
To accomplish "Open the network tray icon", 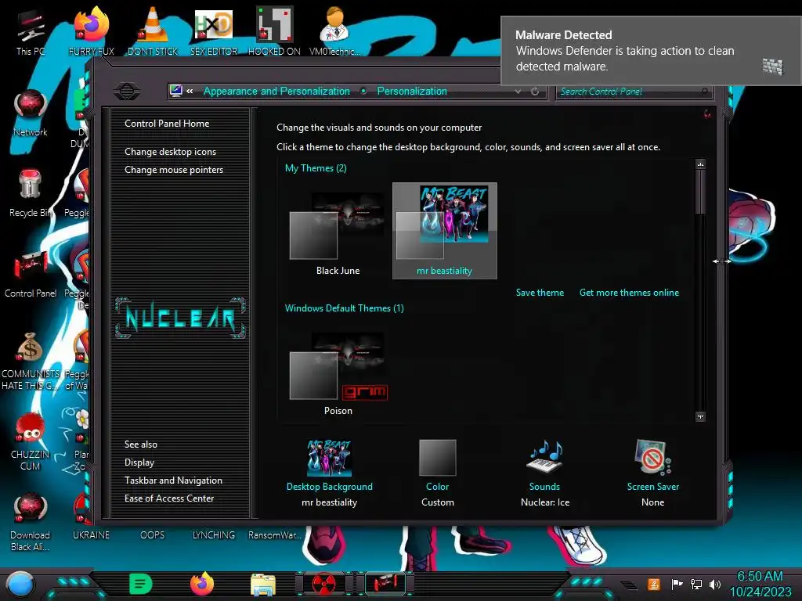I will [696, 584].
